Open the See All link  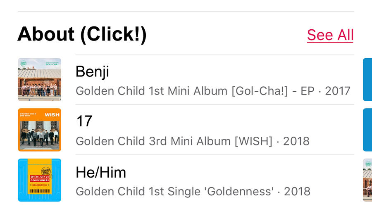330,35
